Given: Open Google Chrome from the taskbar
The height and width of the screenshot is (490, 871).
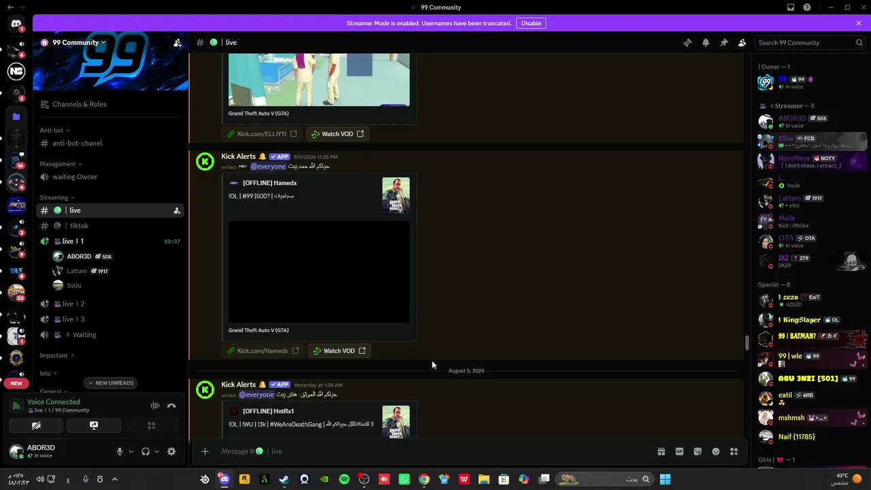Looking at the screenshot, I should tap(424, 479).
